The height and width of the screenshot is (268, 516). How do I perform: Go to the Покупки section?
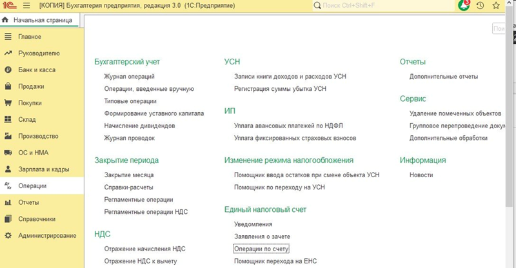[42, 102]
